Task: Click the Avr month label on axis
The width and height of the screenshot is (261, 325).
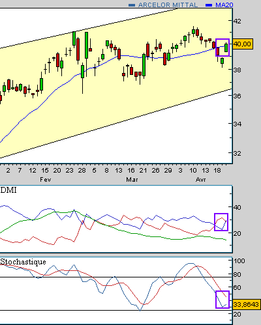Action: pos(201,180)
